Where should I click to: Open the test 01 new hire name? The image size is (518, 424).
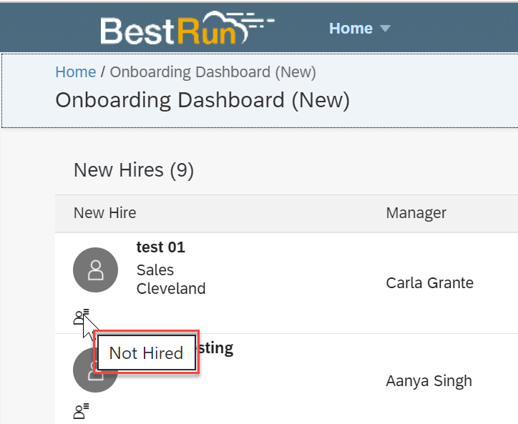click(x=160, y=247)
